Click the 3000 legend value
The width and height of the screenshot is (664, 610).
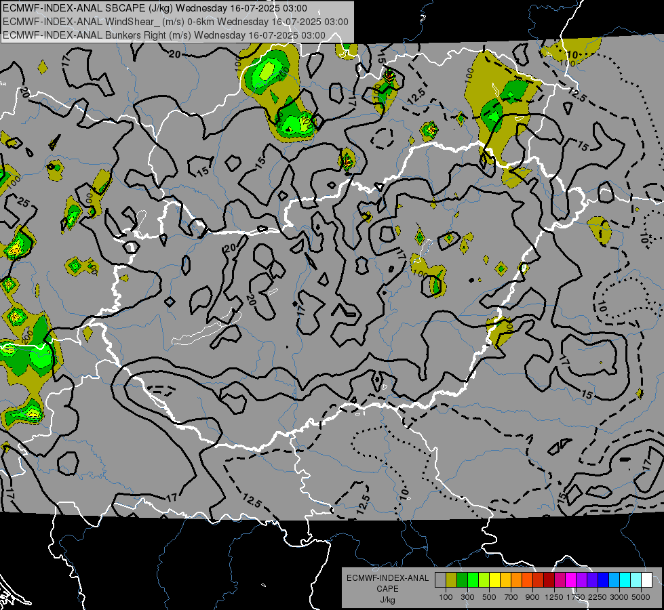tap(619, 597)
